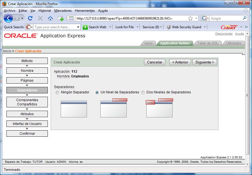
Task: Click the stop loading X icon
Action: [x=40, y=18]
